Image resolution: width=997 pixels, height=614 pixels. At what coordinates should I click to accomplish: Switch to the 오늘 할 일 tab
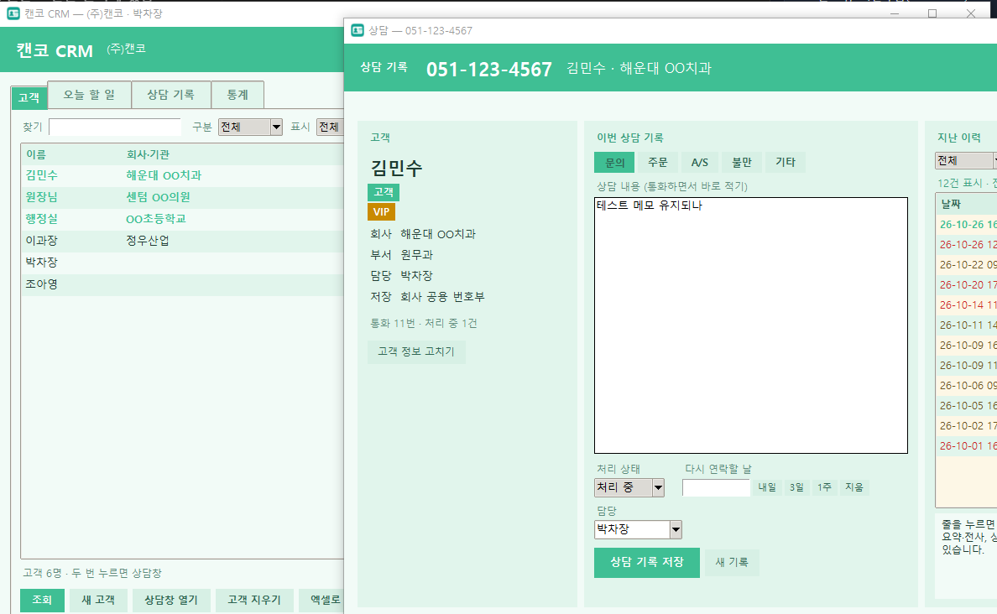(89, 95)
